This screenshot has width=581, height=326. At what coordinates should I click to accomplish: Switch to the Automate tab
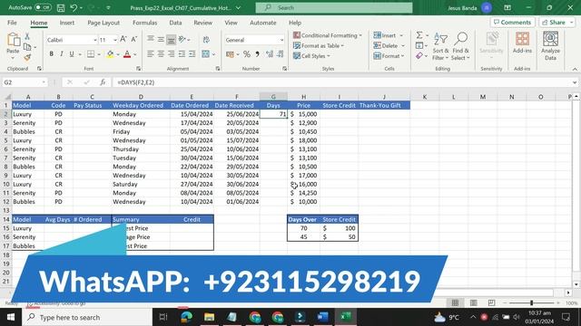[262, 23]
